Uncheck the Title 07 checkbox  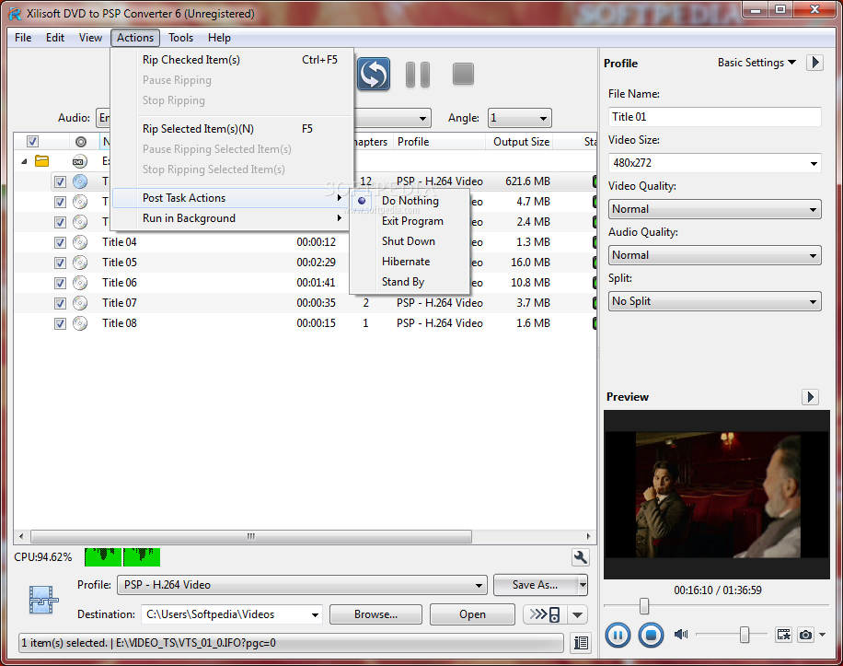click(60, 303)
